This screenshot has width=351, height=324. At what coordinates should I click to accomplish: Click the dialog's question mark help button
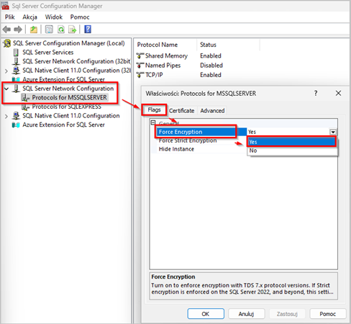point(316,93)
